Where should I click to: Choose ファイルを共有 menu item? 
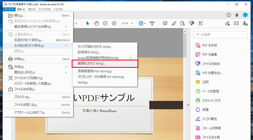click(38, 89)
